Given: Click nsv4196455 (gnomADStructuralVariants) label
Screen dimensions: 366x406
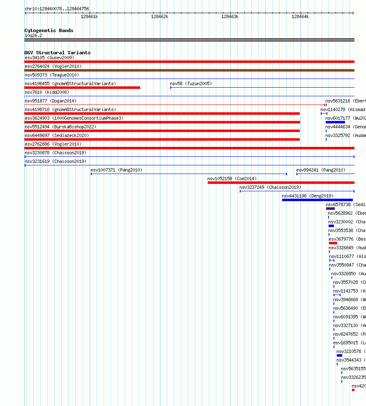Looking at the screenshot, I should point(70,84).
